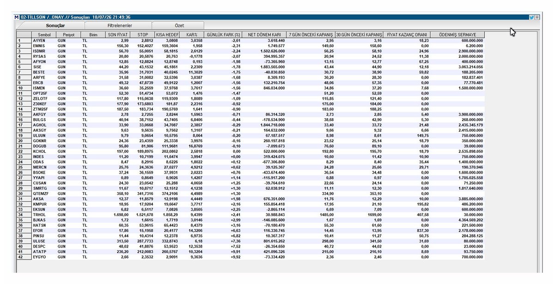Select the BSOKE symbol cell

44,172
